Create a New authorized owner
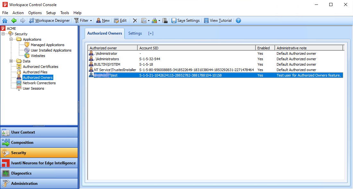This screenshot has height=189, width=353. point(103,21)
